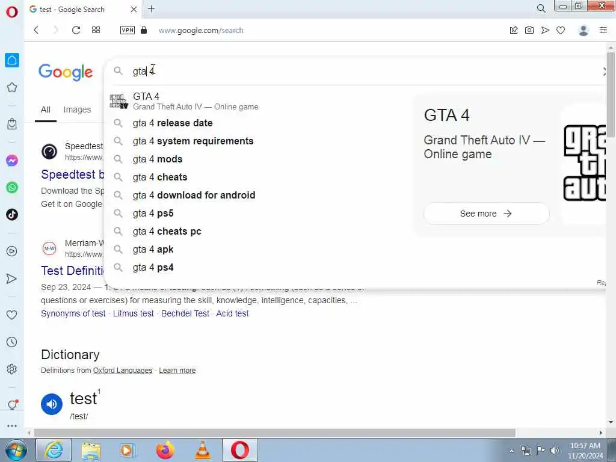Click the address bar URL
616x462 pixels.
click(x=201, y=30)
